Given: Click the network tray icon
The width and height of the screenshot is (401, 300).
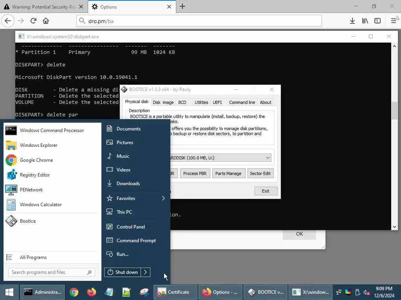Looking at the screenshot, I should [x=339, y=292].
